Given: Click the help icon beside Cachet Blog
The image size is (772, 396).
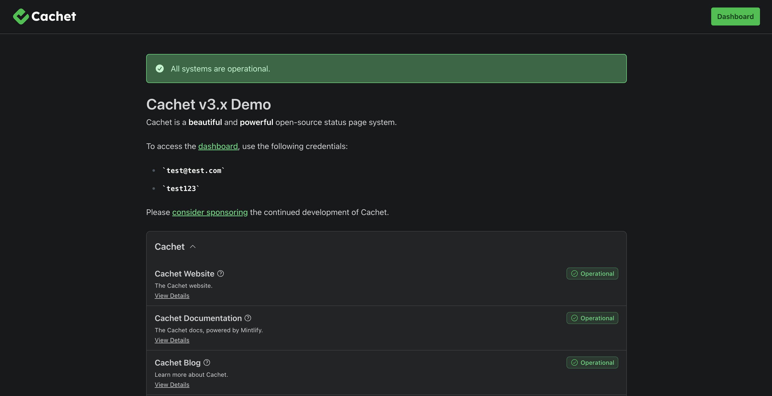Looking at the screenshot, I should pyautogui.click(x=207, y=362).
